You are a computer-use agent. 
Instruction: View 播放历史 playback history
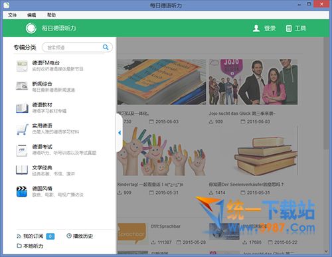pyautogui.click(x=80, y=236)
